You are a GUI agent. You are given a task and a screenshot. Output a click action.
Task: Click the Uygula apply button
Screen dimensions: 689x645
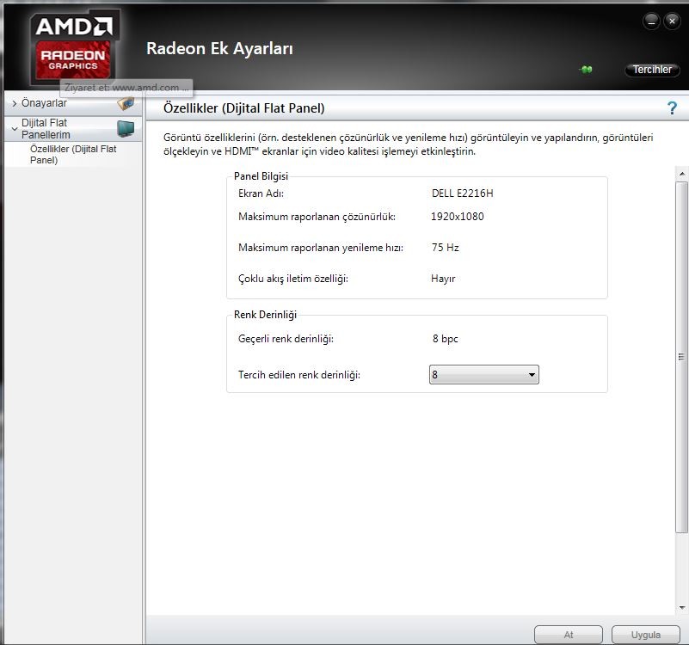point(645,635)
